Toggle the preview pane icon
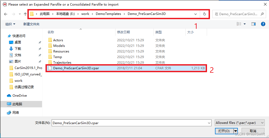 [254, 24]
